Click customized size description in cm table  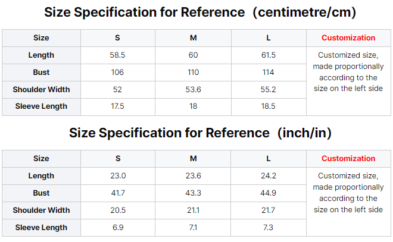pyautogui.click(x=348, y=71)
